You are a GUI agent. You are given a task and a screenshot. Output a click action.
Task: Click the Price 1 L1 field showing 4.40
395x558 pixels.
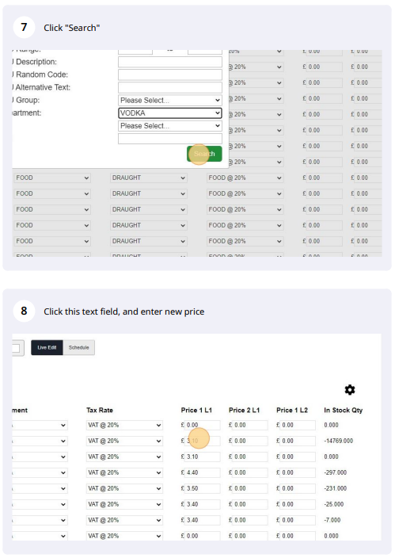pyautogui.click(x=203, y=472)
